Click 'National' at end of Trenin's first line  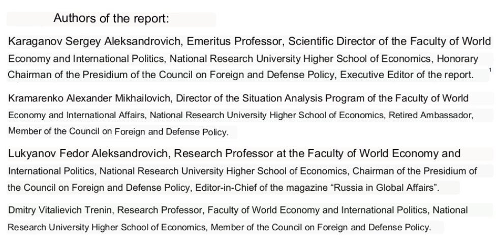pos(450,210)
